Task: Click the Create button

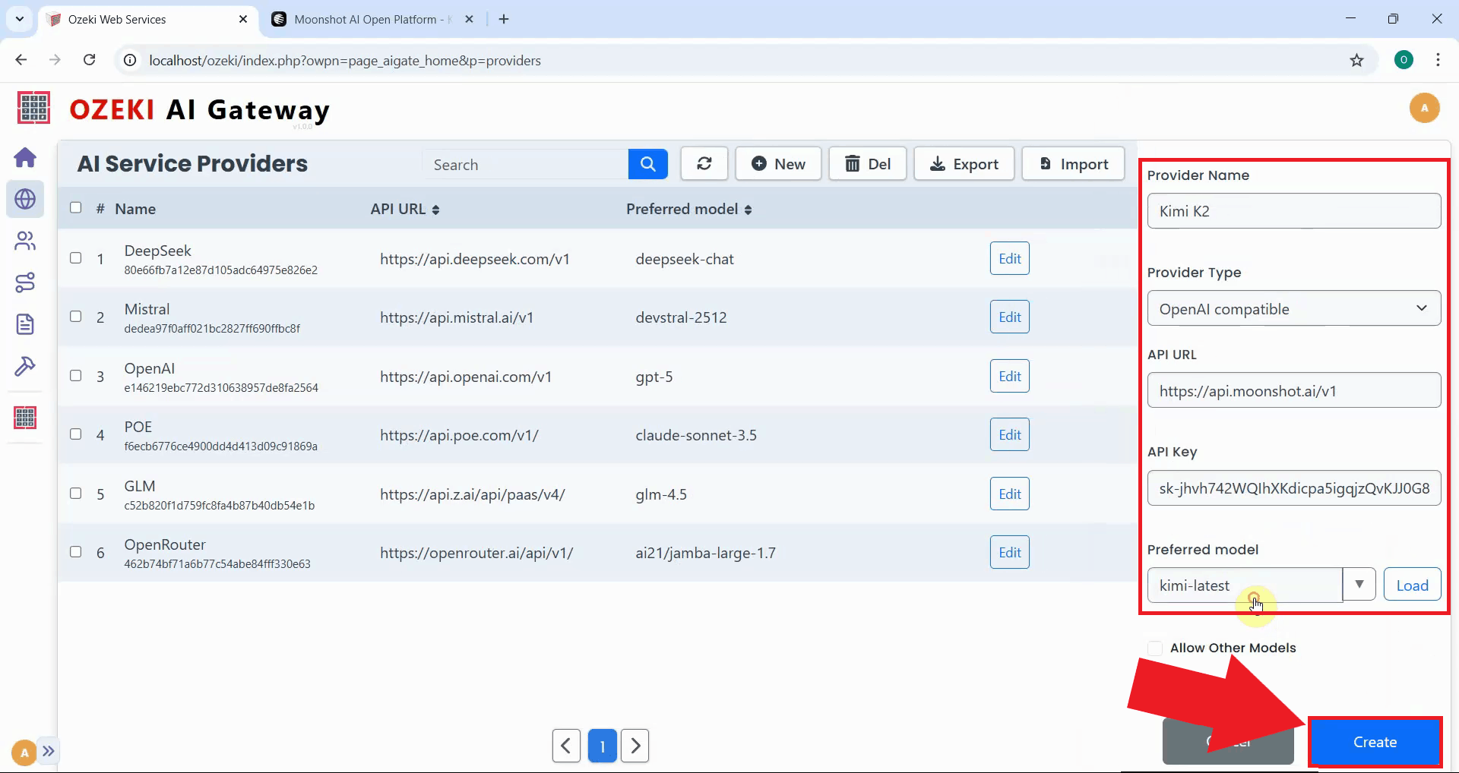Action: 1374,742
